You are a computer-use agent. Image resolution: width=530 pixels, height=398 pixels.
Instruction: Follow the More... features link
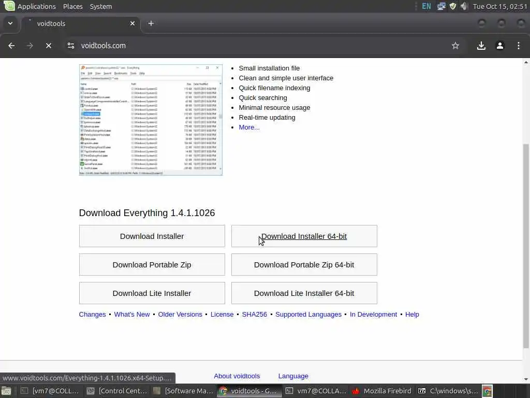[x=249, y=127]
